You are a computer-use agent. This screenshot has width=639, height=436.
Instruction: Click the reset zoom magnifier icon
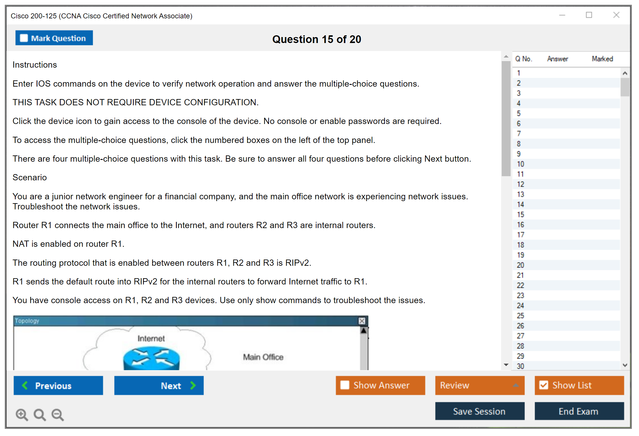pyautogui.click(x=40, y=414)
